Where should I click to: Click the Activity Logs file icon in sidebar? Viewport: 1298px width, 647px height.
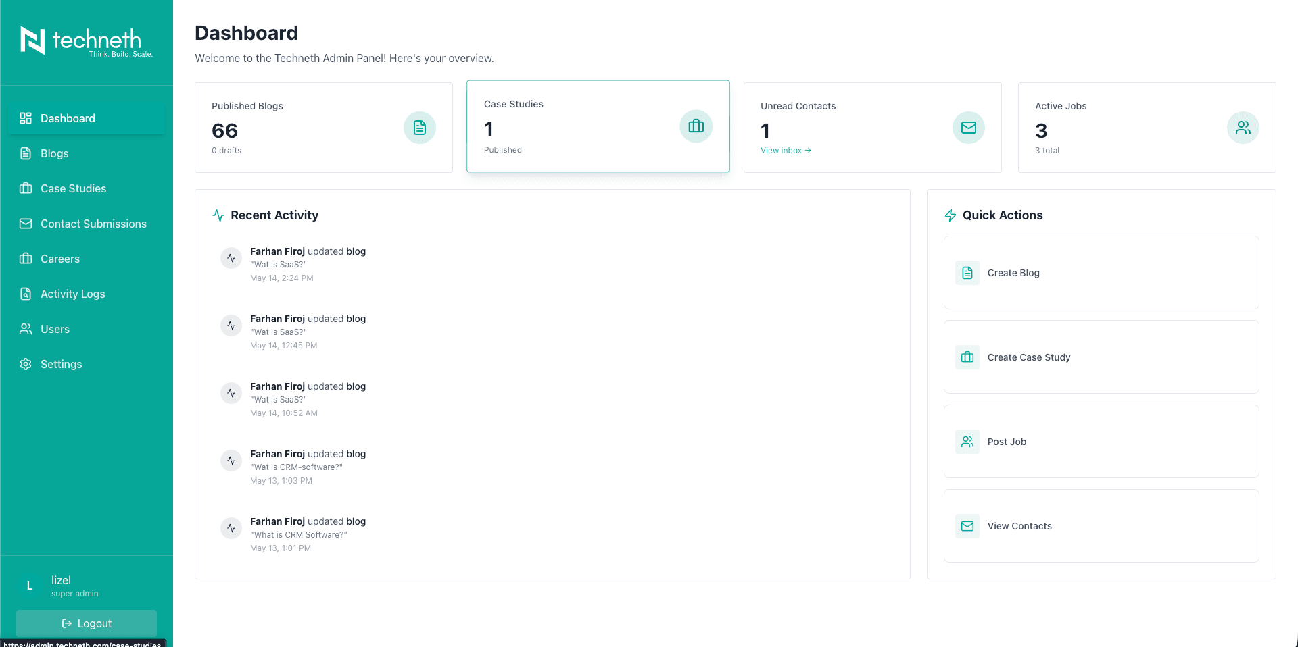coord(26,294)
